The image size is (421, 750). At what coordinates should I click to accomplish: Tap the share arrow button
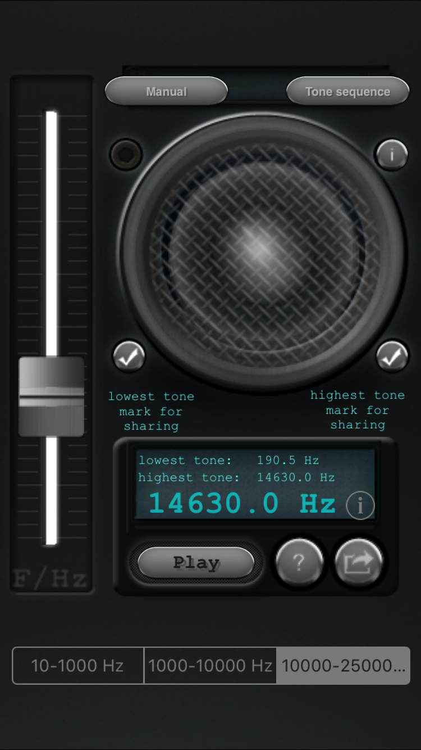[x=358, y=562]
